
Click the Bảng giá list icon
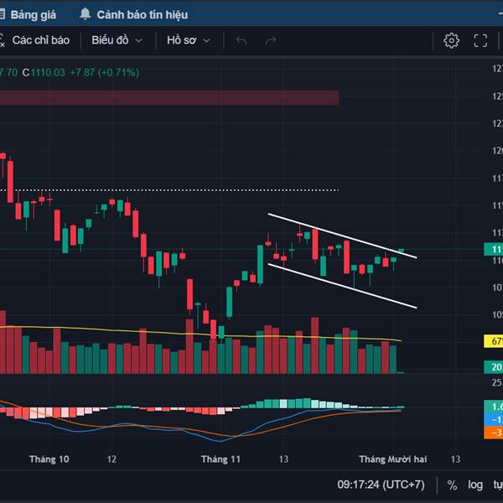tap(3, 14)
